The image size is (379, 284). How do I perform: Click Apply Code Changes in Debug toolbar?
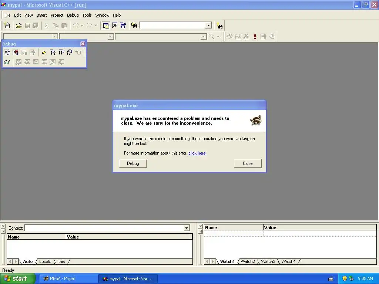[x=33, y=53]
